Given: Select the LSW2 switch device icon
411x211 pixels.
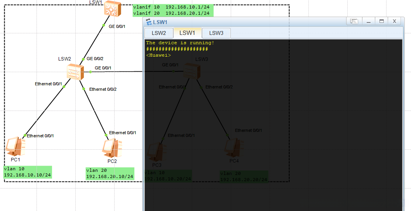Looking at the screenshot, I should tap(75, 71).
